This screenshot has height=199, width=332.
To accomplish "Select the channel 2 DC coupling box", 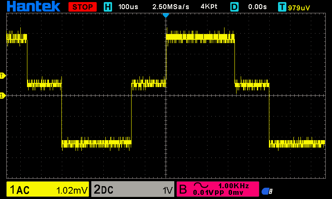I will (133, 189).
